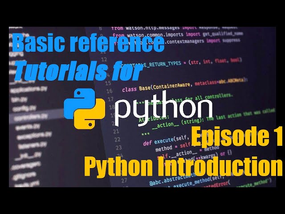
Task: Click the white 'python' wordmark
Action: 163,109
